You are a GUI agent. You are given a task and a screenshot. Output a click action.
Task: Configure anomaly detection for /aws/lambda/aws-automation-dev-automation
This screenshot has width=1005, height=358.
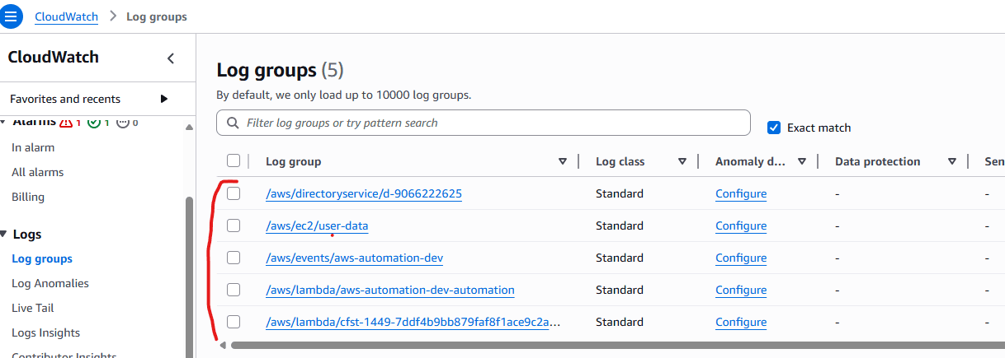pos(741,291)
